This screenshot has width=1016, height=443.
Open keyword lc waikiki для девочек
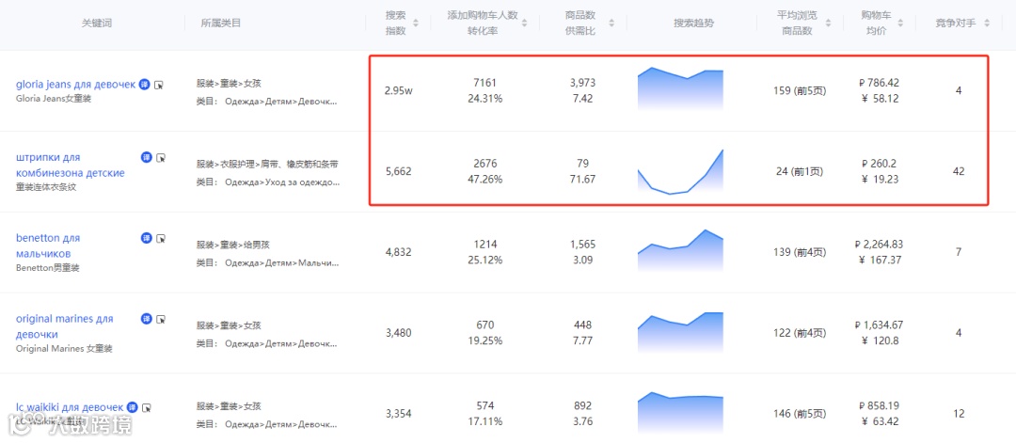point(70,407)
